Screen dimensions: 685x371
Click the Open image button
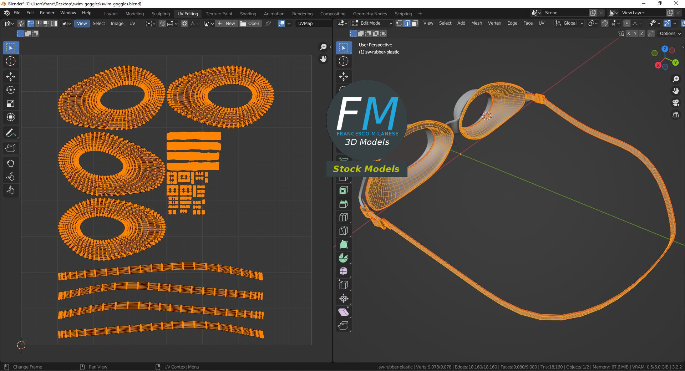pos(250,24)
